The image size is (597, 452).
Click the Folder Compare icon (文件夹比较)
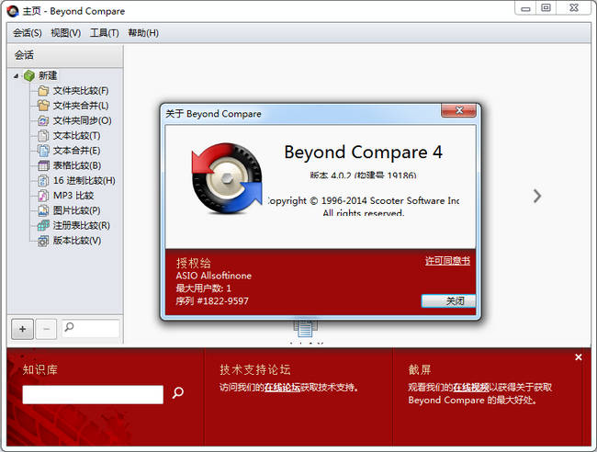[x=43, y=91]
